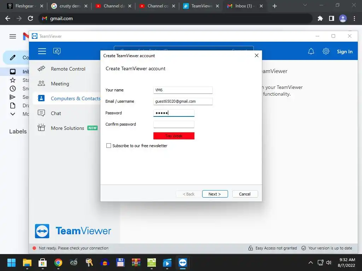Open TeamViewer hamburger menu

click(42, 51)
